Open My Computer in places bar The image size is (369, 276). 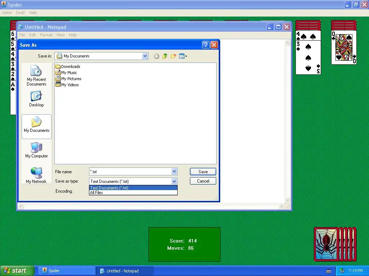(x=36, y=150)
